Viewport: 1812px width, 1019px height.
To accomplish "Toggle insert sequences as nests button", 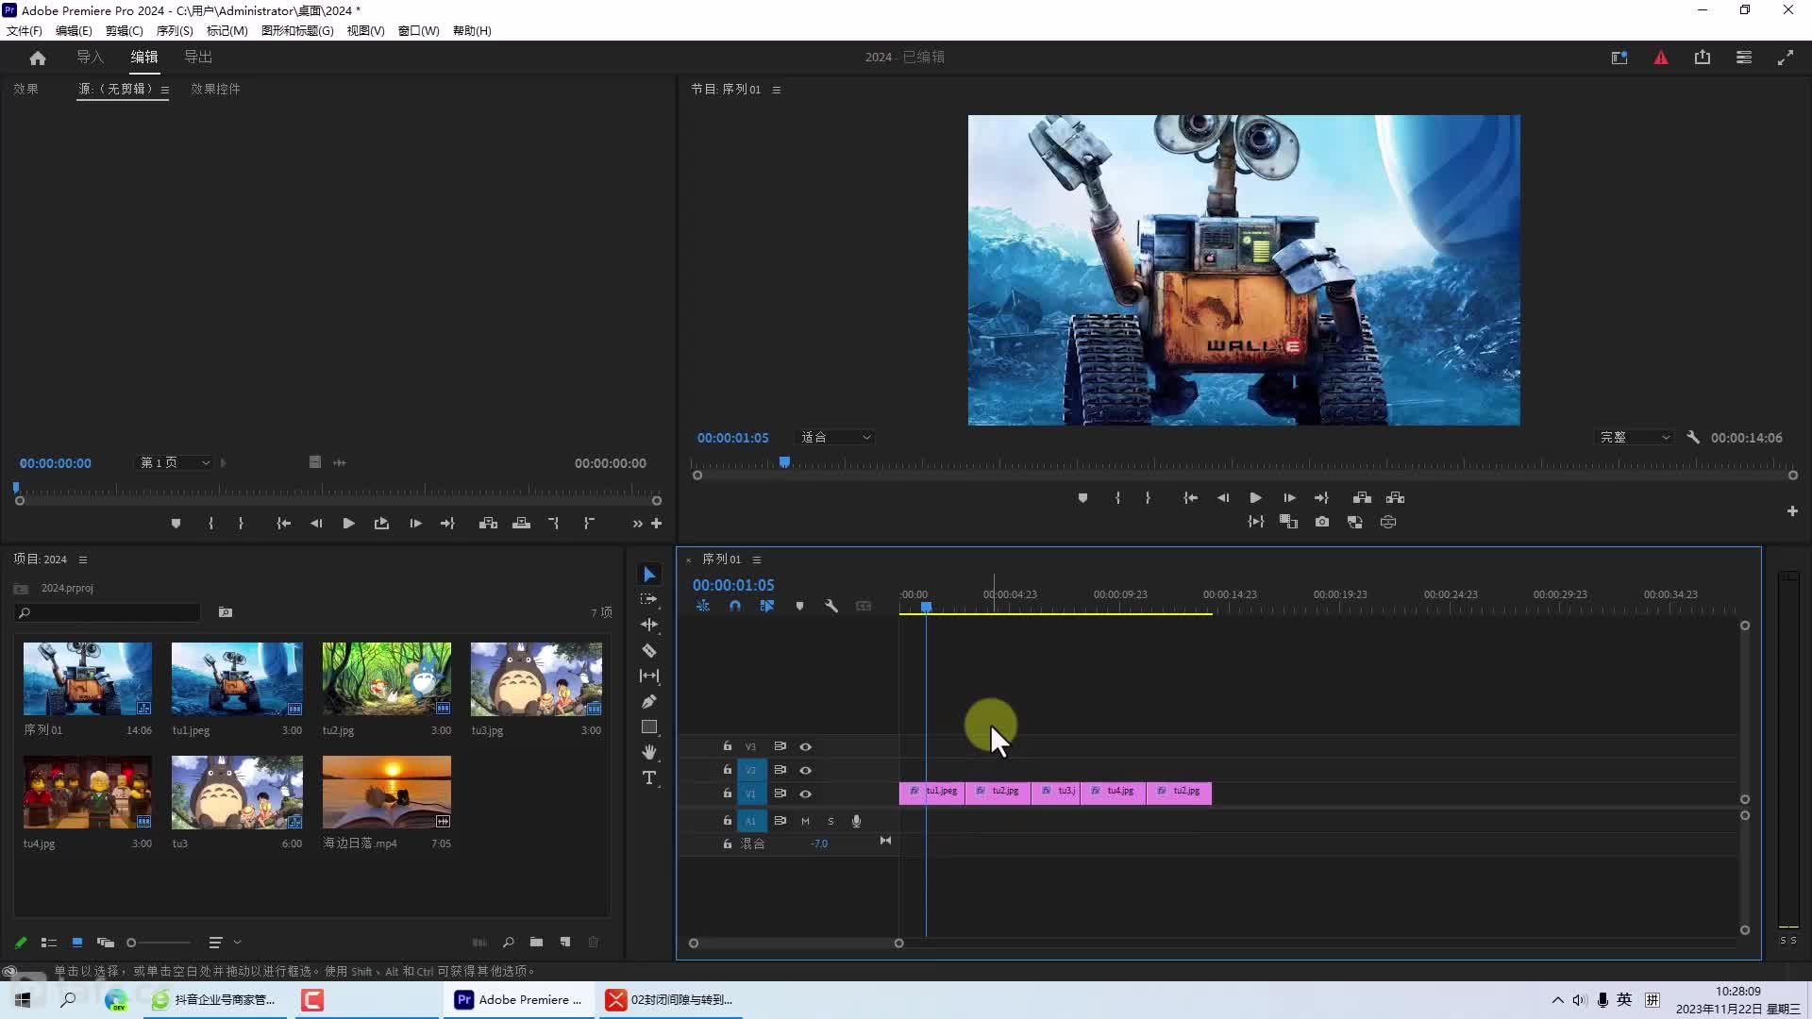I will pyautogui.click(x=703, y=606).
